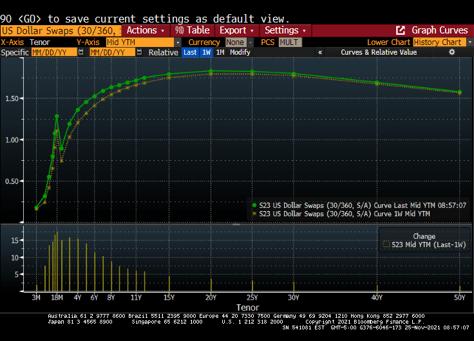Click the Graph Curves pop-out icon
474x341 pixels.
pos(401,30)
